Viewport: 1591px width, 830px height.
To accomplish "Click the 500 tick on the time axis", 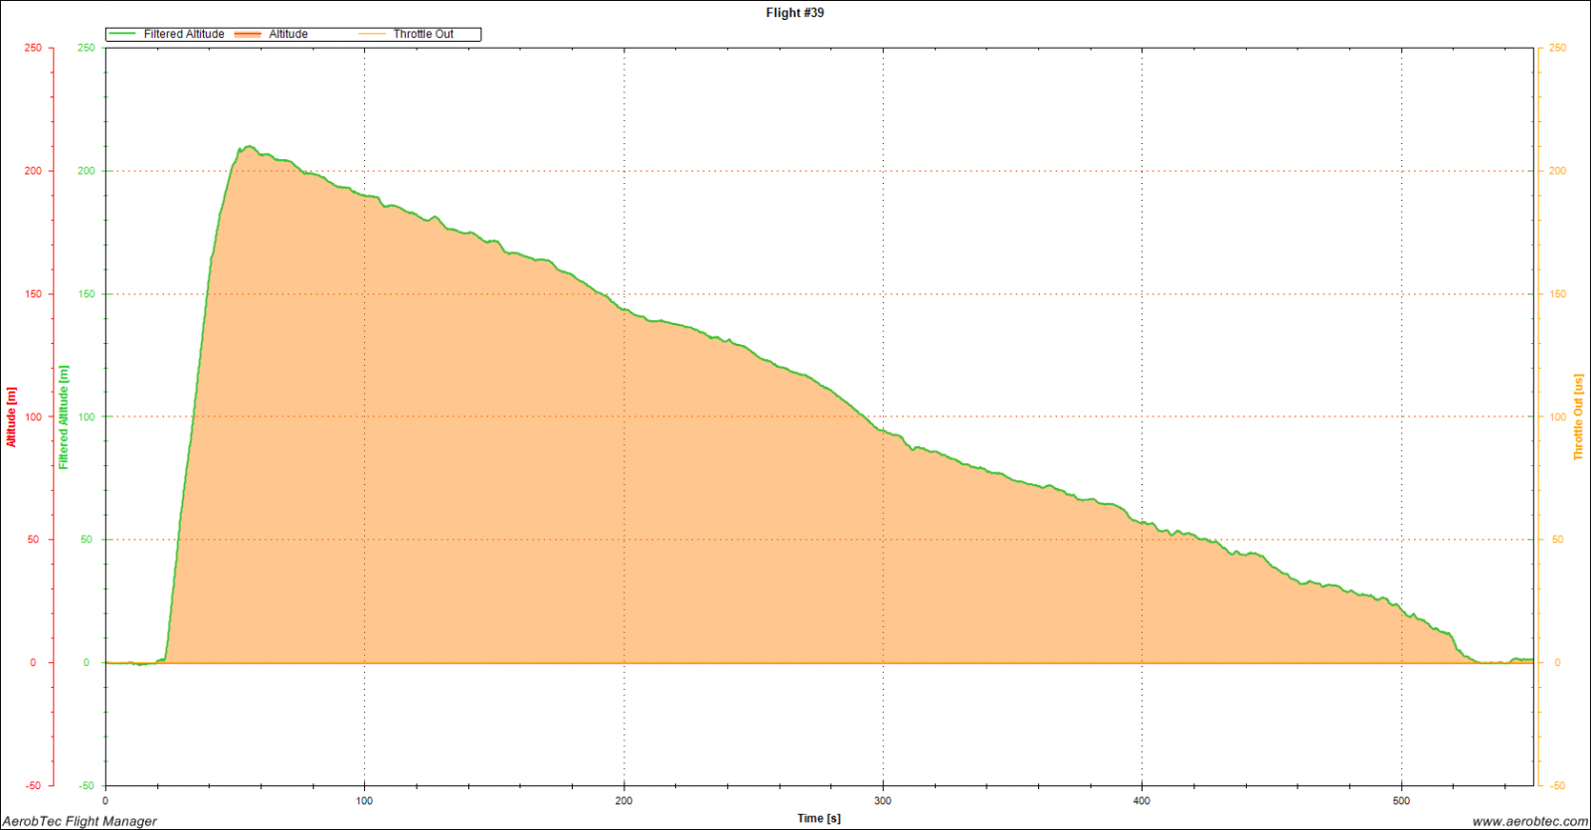I will (1402, 800).
